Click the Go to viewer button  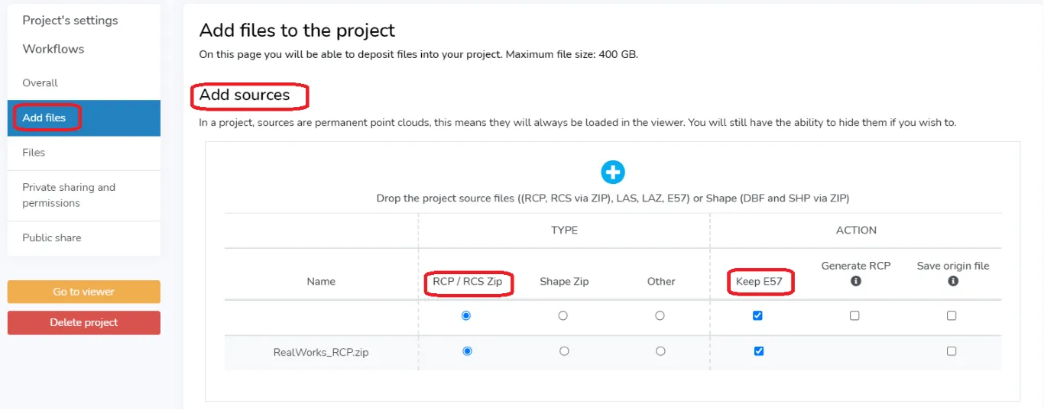tap(84, 292)
